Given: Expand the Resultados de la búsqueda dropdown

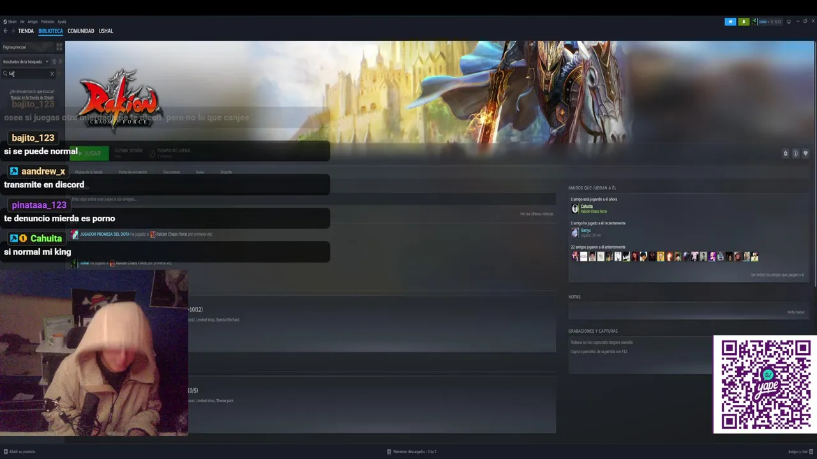Looking at the screenshot, I should tap(26, 62).
